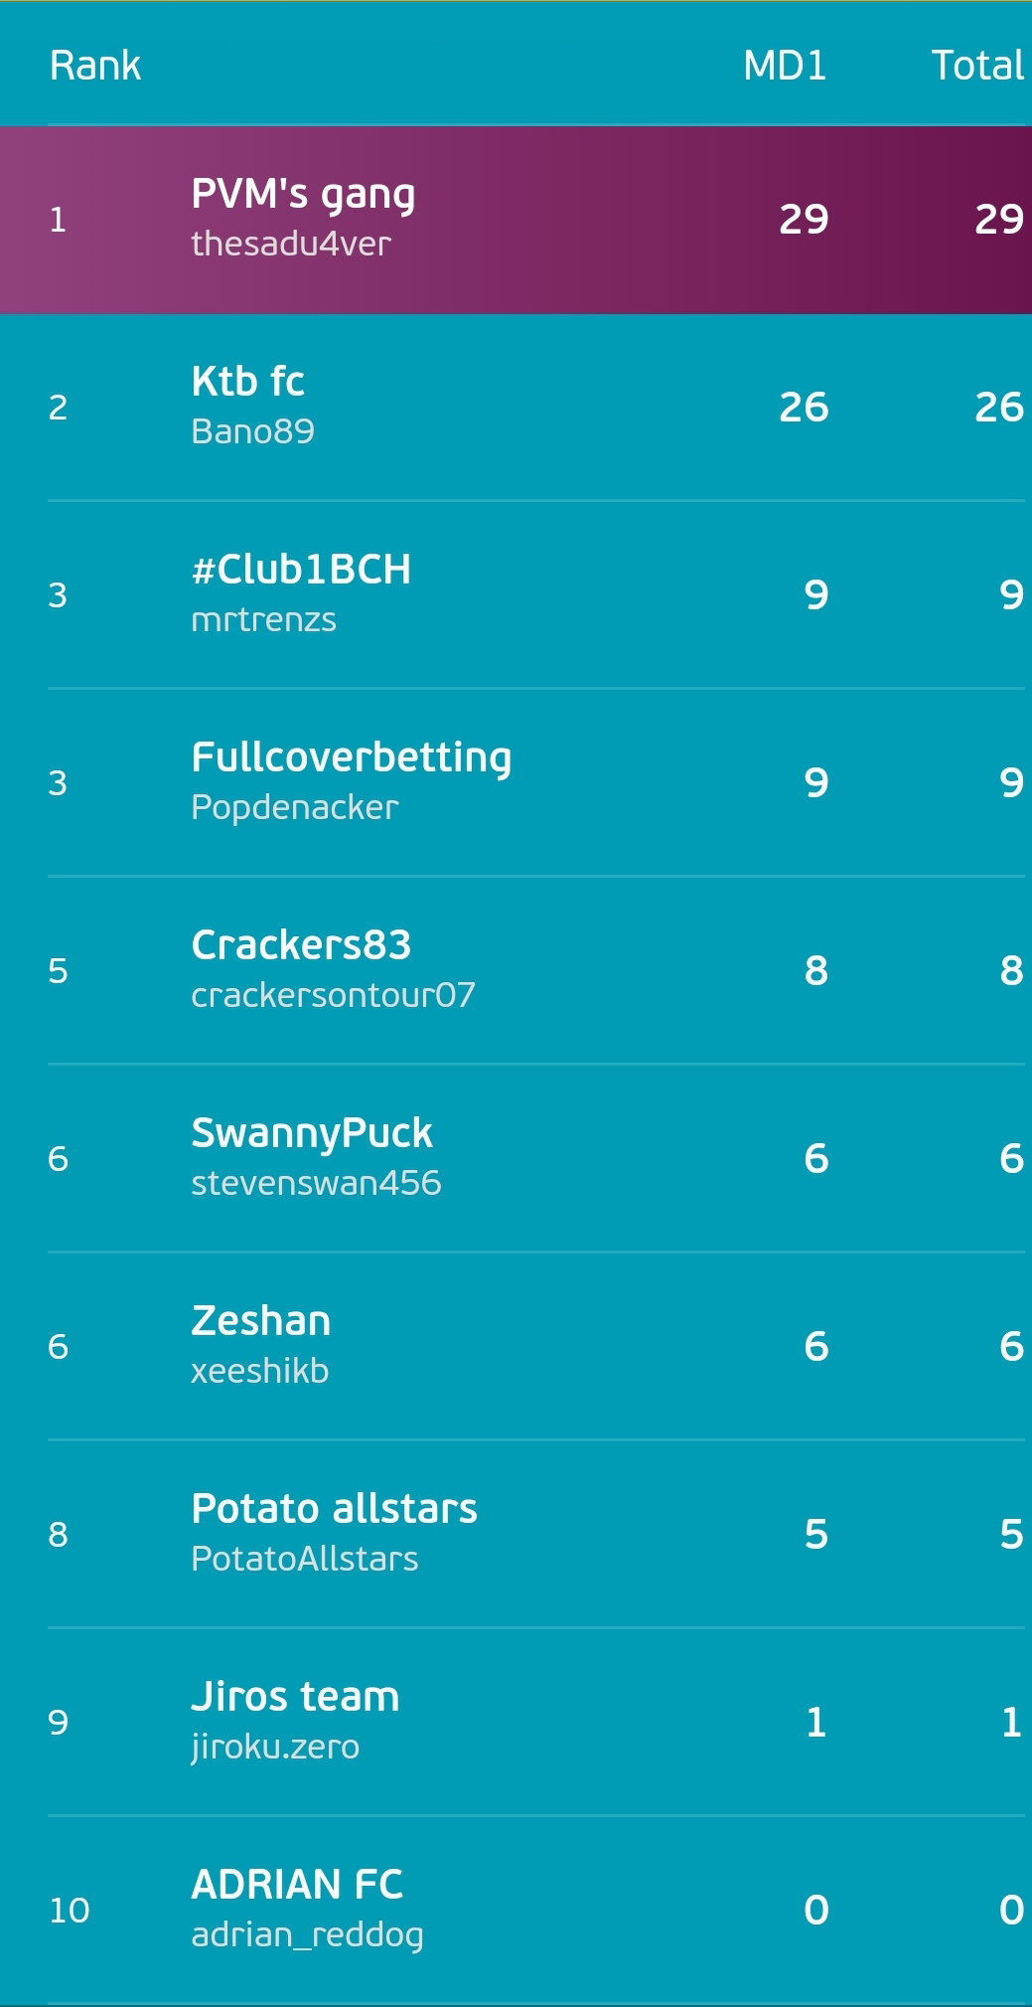Tap username thesadu4ver
Viewport: 1032px width, 2007px height.
click(291, 244)
